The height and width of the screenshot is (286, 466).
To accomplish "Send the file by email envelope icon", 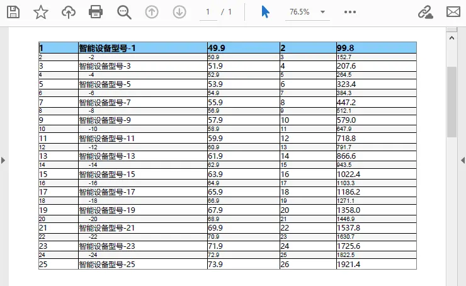I will 453,12.
